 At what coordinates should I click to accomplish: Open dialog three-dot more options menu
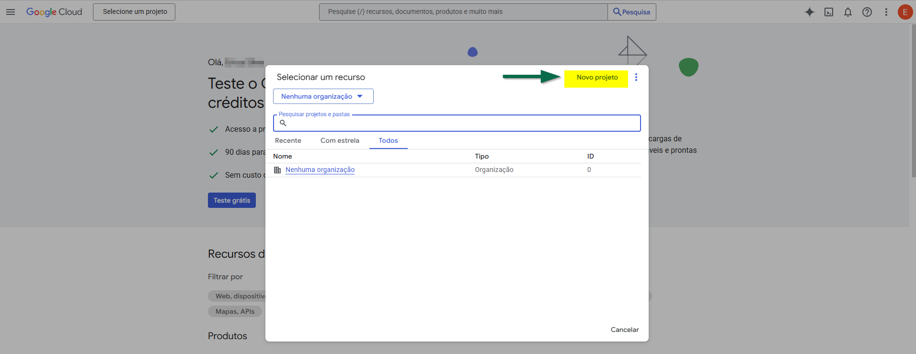click(636, 78)
